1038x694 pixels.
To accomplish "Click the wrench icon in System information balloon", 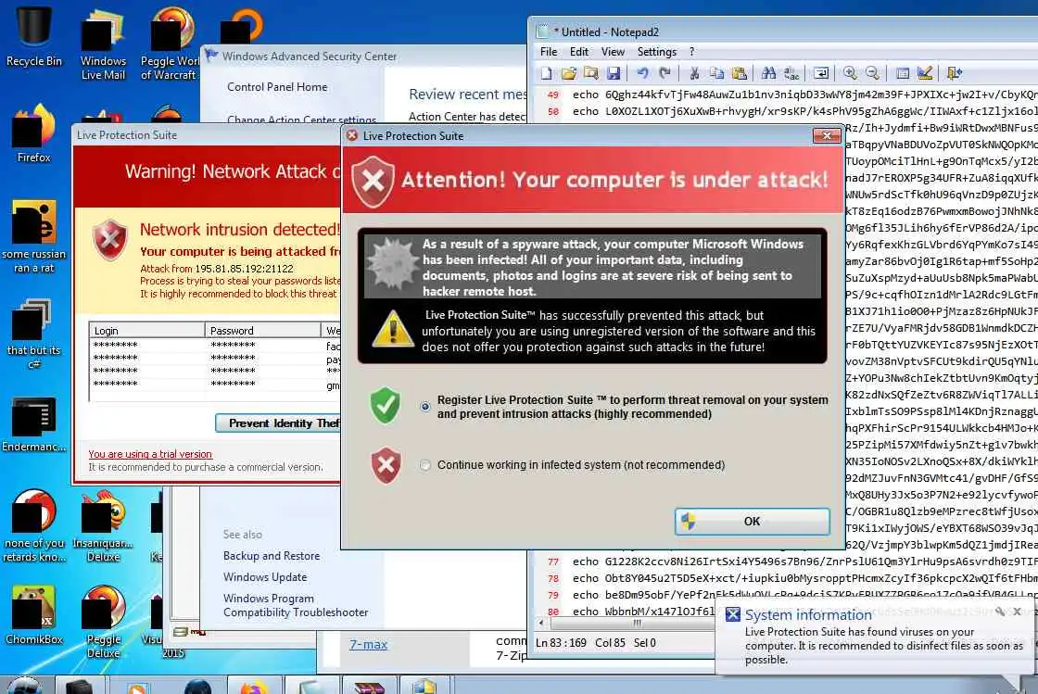I will pos(1001,612).
